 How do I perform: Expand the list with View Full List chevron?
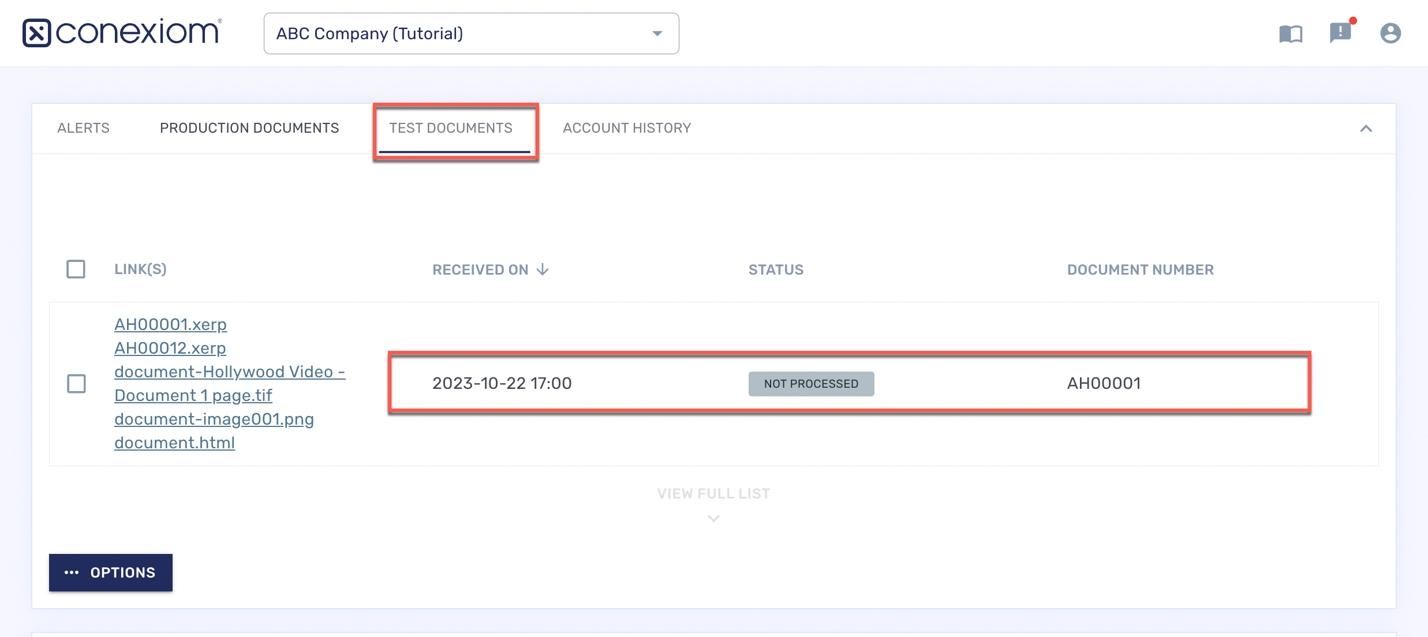713,518
